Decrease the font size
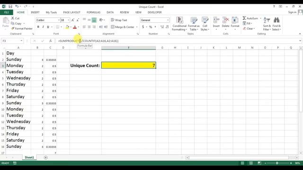 [78, 20]
